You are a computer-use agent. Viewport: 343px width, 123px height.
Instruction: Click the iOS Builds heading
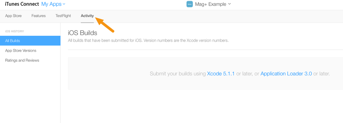coord(83,33)
